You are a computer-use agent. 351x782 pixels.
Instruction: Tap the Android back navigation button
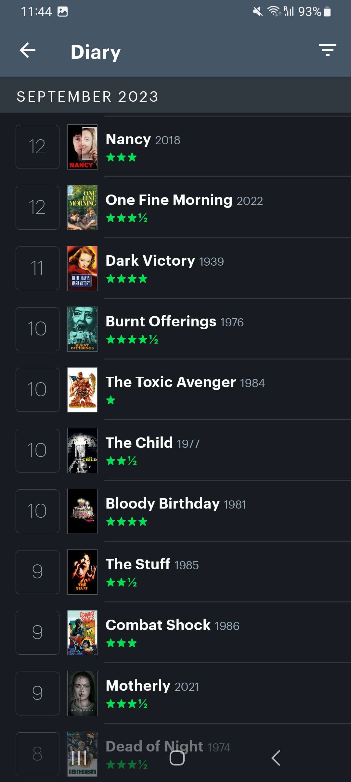[276, 759]
